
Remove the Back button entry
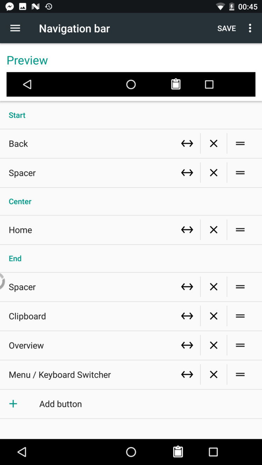(x=213, y=143)
